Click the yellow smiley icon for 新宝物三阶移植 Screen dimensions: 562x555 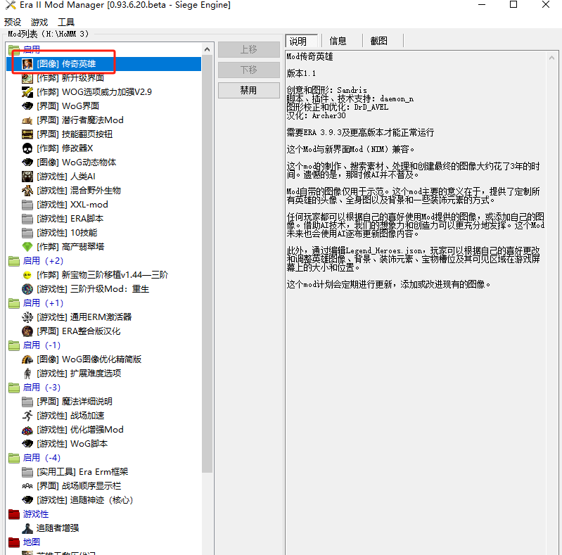click(x=27, y=275)
